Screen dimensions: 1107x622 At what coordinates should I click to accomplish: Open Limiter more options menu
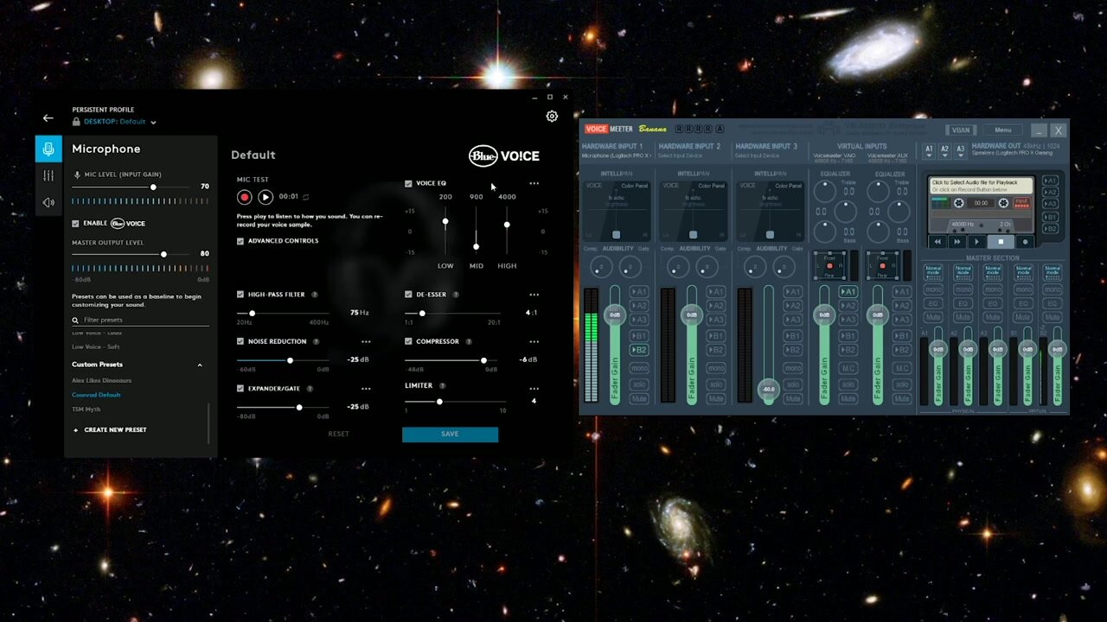pyautogui.click(x=534, y=388)
